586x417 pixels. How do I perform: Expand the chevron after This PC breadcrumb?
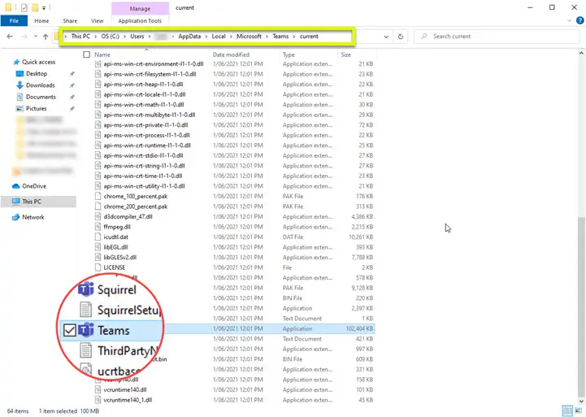pyautogui.click(x=96, y=37)
